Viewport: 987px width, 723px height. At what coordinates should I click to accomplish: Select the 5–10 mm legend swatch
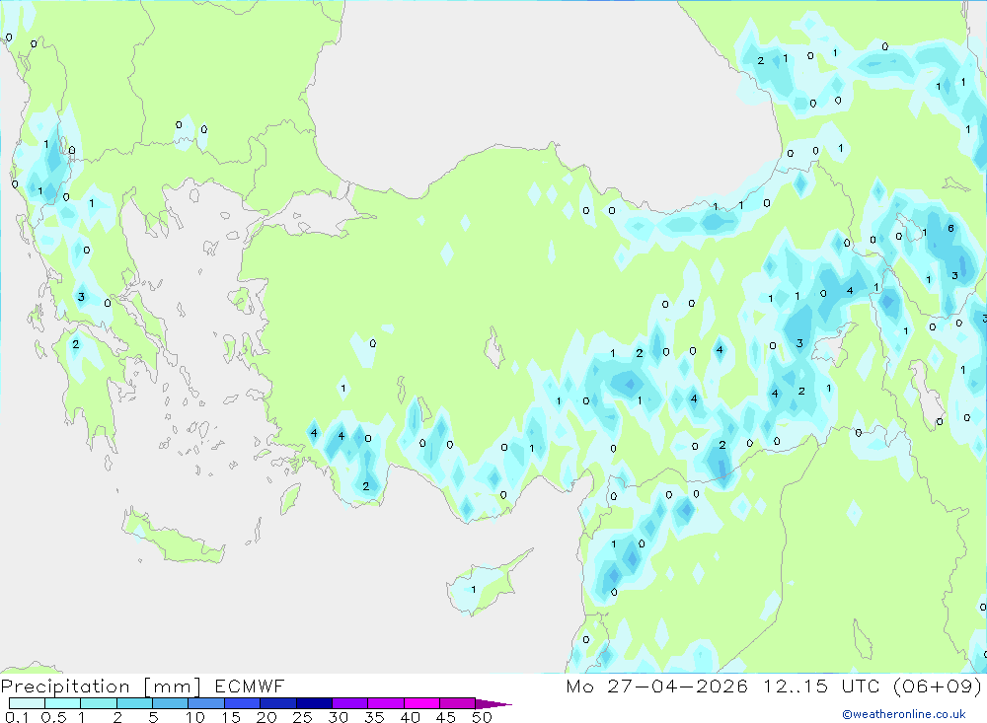click(x=171, y=703)
